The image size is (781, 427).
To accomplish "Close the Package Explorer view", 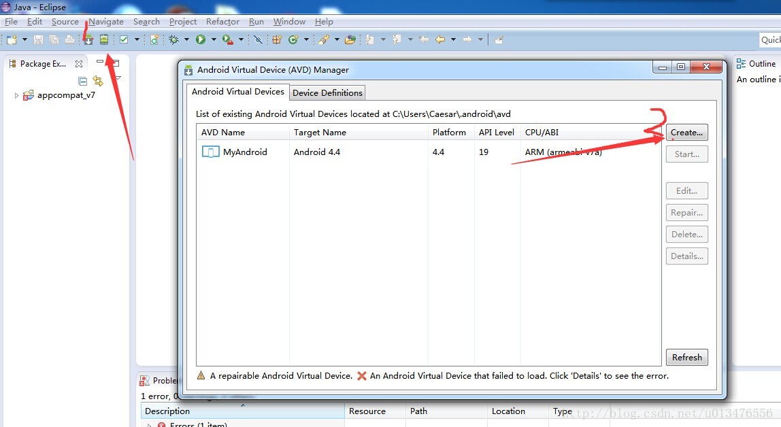I will (79, 64).
